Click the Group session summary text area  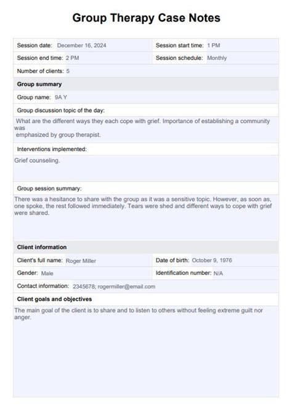click(146, 218)
